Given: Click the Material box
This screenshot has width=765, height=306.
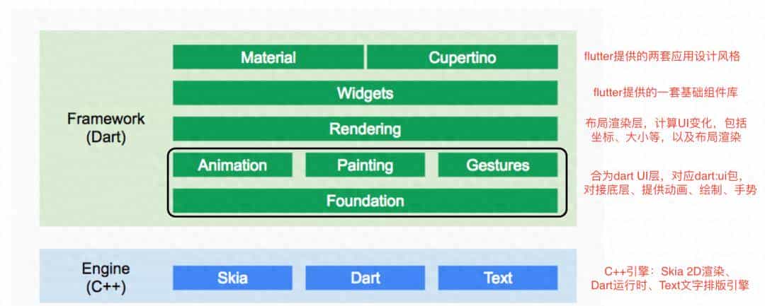Looking at the screenshot, I should click(268, 57).
